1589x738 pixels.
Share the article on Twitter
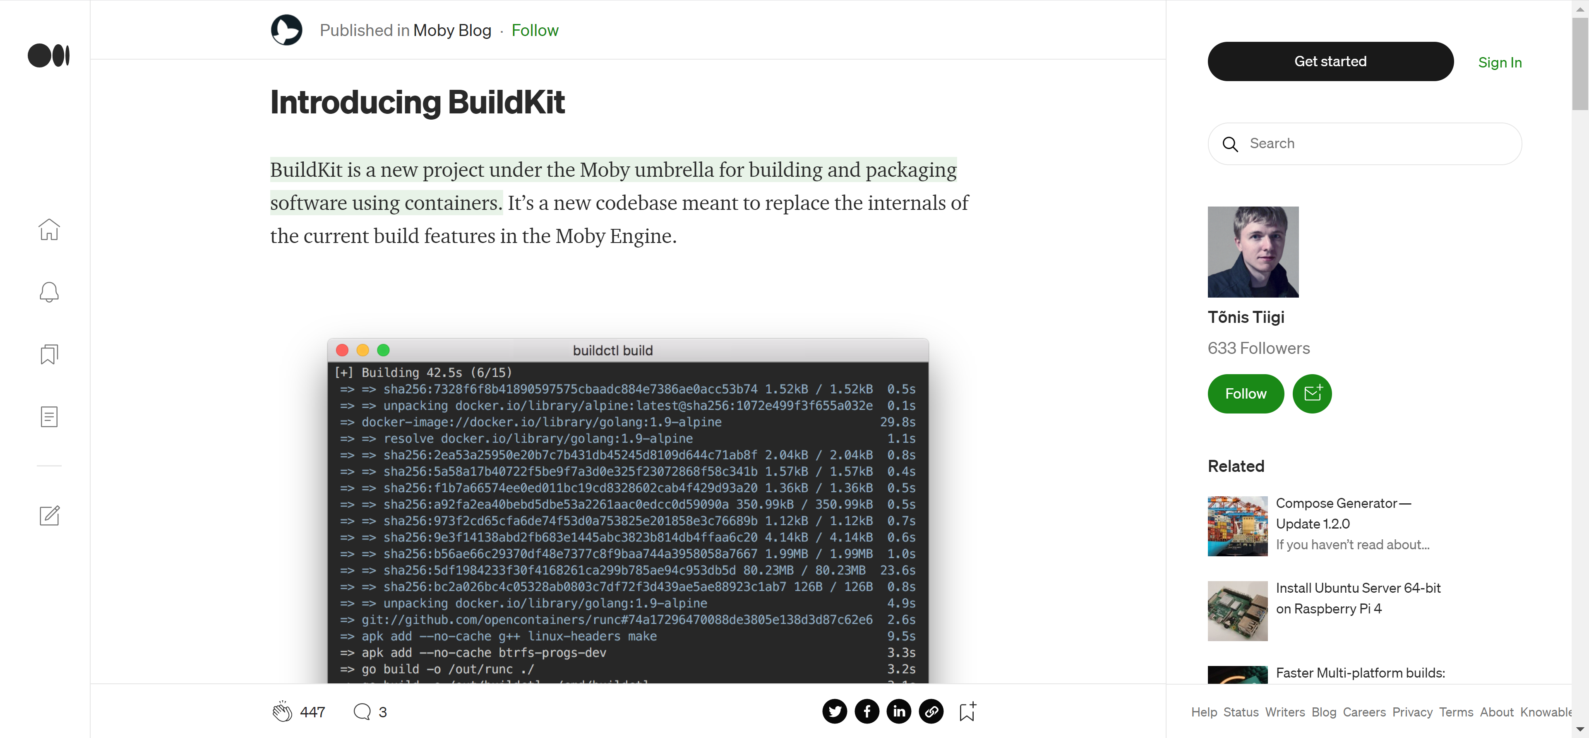[834, 712]
